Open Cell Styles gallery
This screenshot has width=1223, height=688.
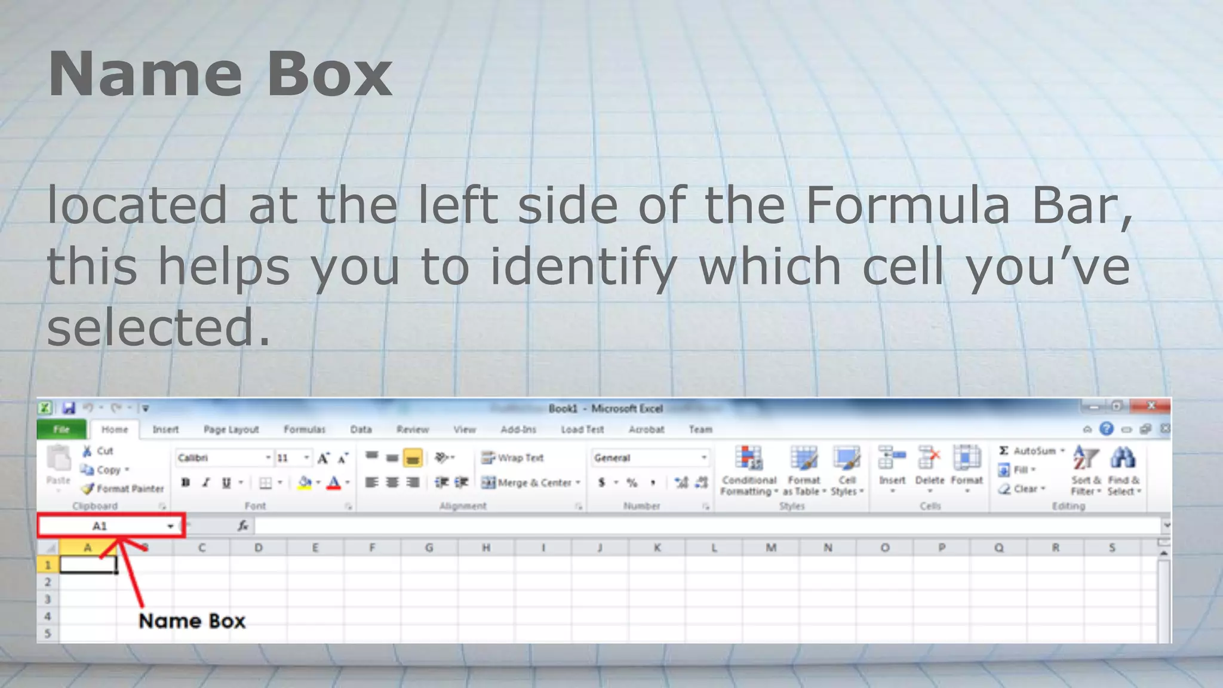point(847,471)
